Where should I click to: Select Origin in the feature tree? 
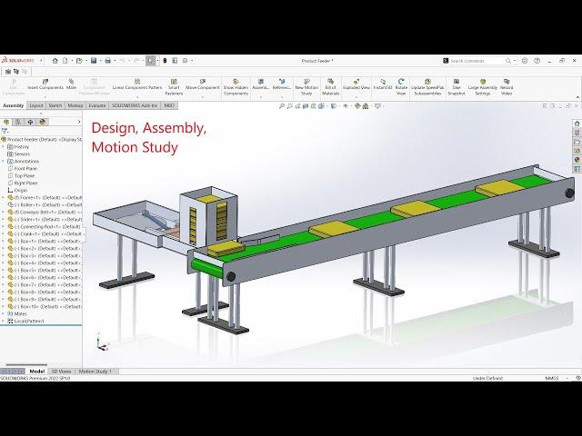[x=17, y=190]
